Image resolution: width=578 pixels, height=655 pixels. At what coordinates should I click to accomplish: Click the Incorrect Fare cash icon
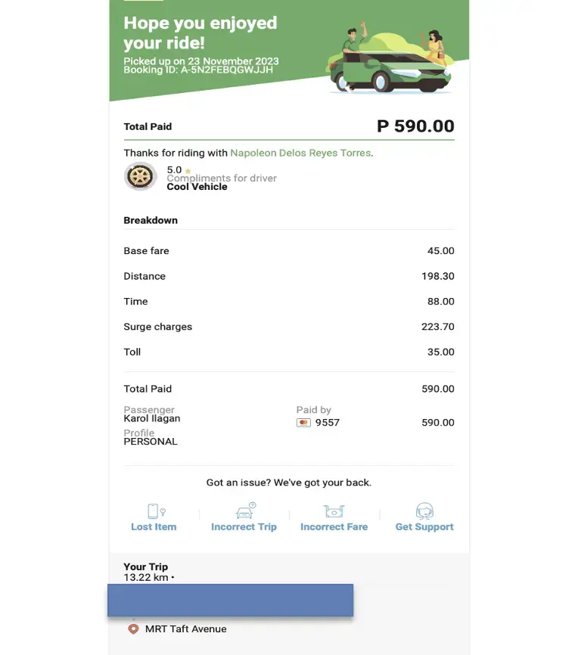tap(334, 511)
